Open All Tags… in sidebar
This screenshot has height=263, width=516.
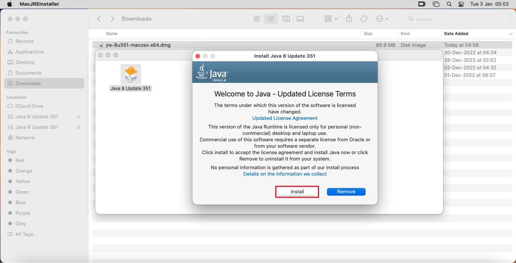tap(26, 234)
